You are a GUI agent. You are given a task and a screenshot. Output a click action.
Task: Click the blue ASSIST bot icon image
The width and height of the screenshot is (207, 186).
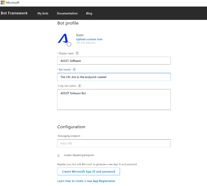[63, 38]
